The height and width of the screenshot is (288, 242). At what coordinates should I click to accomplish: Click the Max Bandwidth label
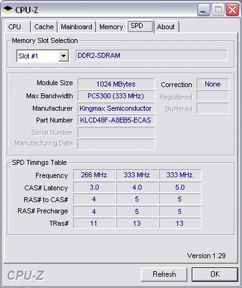coord(50,96)
